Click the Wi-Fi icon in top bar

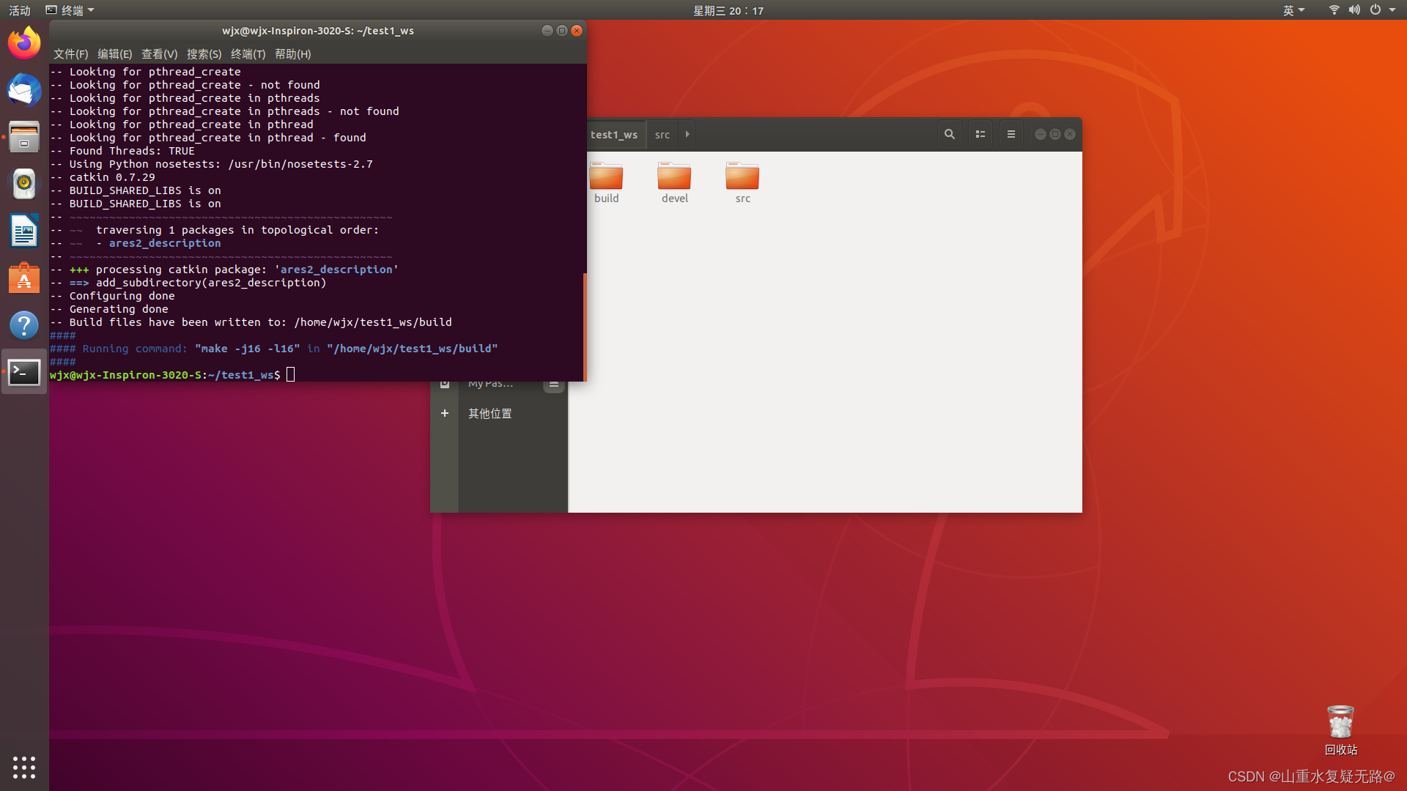point(1334,10)
